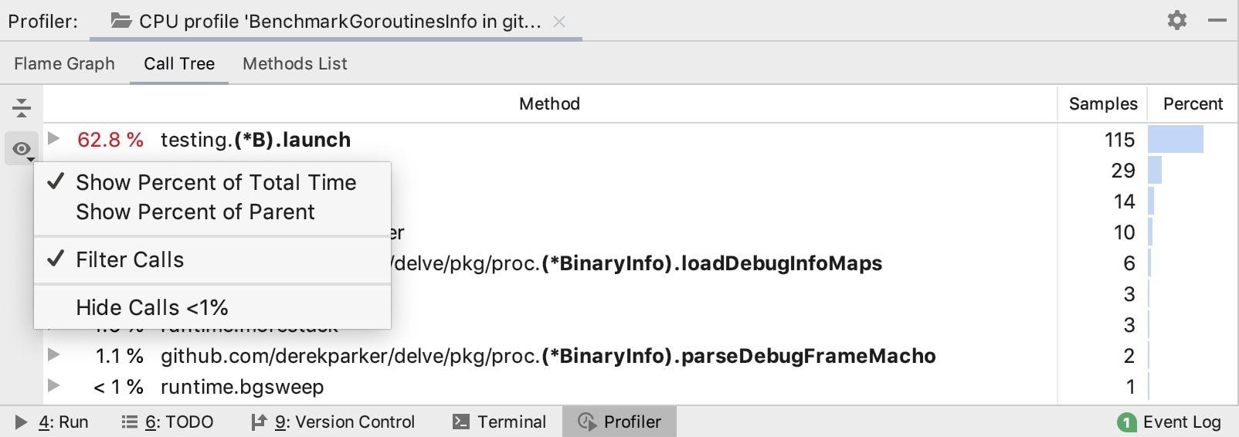
Task: Open the Terminal tool window
Action: (x=499, y=422)
